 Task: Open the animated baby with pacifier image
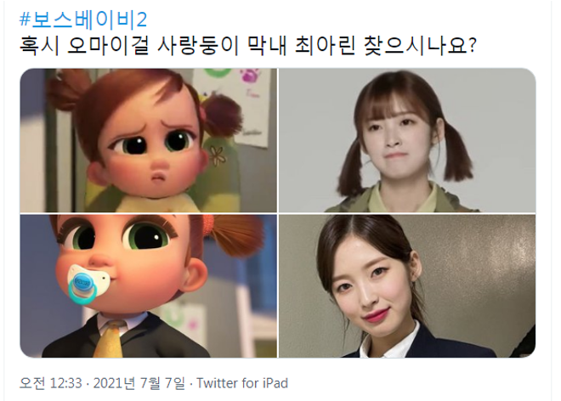pyautogui.click(x=149, y=286)
